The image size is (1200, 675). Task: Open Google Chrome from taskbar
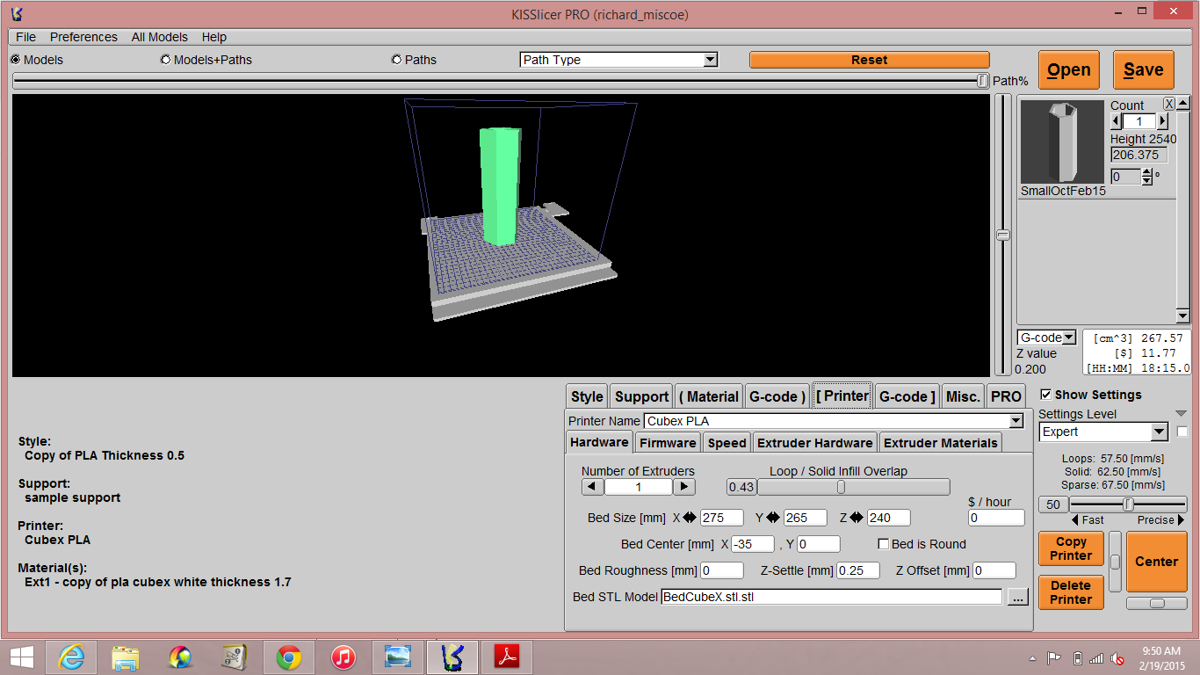(289, 657)
